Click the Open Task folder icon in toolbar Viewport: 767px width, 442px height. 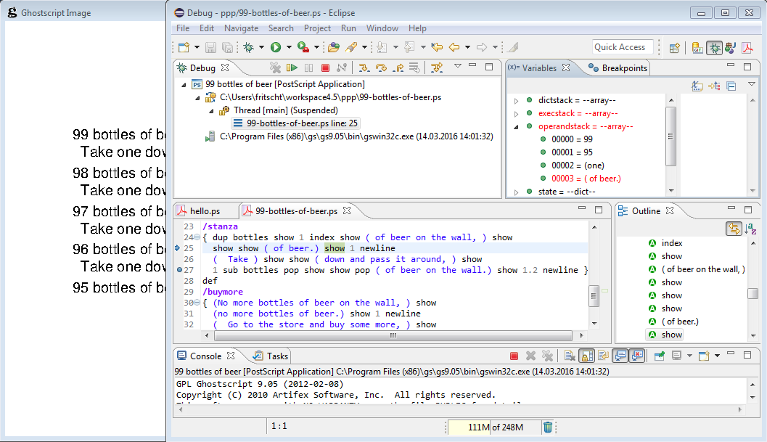(x=334, y=47)
